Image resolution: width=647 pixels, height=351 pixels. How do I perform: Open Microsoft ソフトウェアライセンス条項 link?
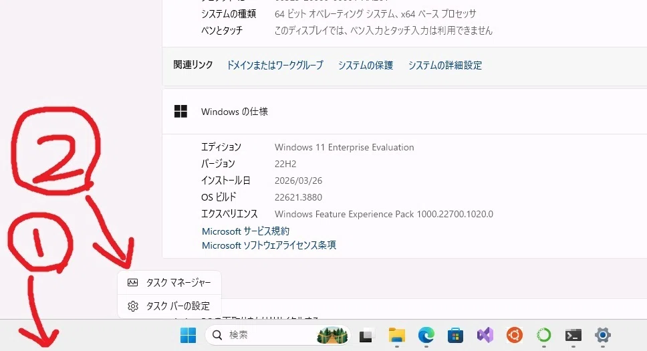269,245
